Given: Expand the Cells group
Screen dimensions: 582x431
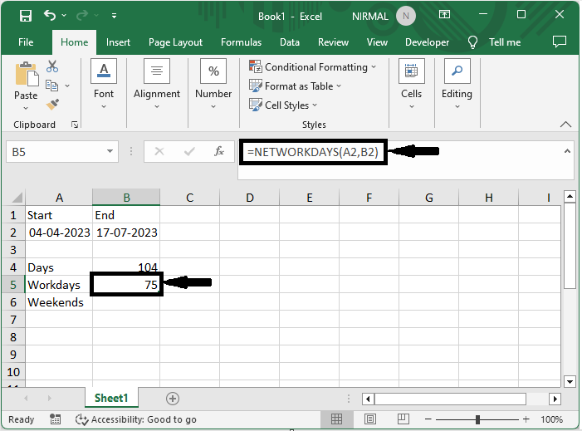Looking at the screenshot, I should [x=411, y=84].
